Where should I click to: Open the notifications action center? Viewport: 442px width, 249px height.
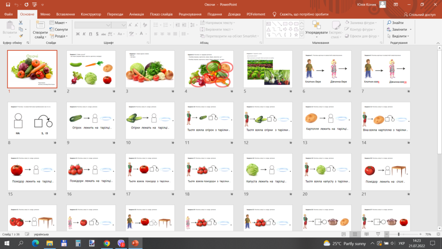[x=433, y=243]
